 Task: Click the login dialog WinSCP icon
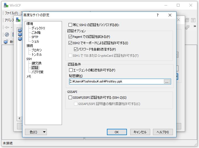pyautogui.click(x=18, y=20)
